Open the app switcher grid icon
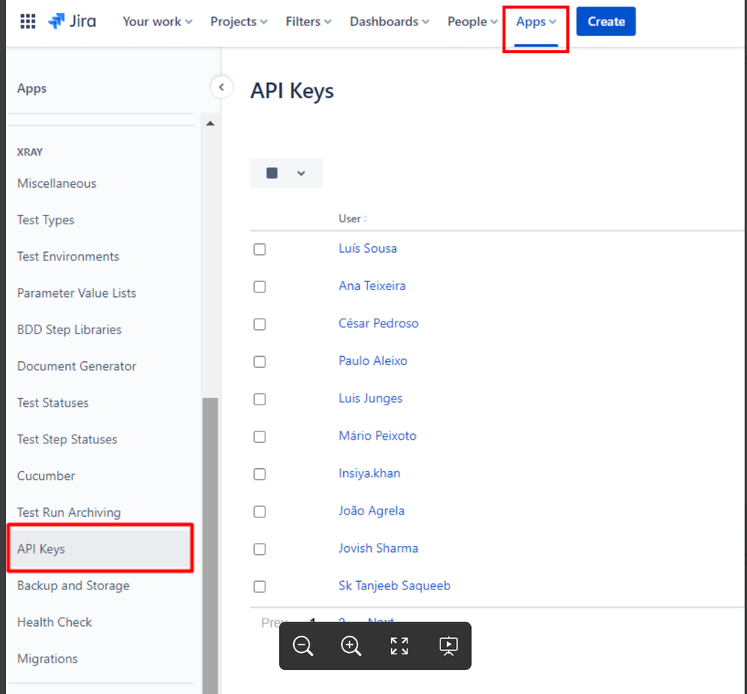The width and height of the screenshot is (747, 694). point(28,22)
